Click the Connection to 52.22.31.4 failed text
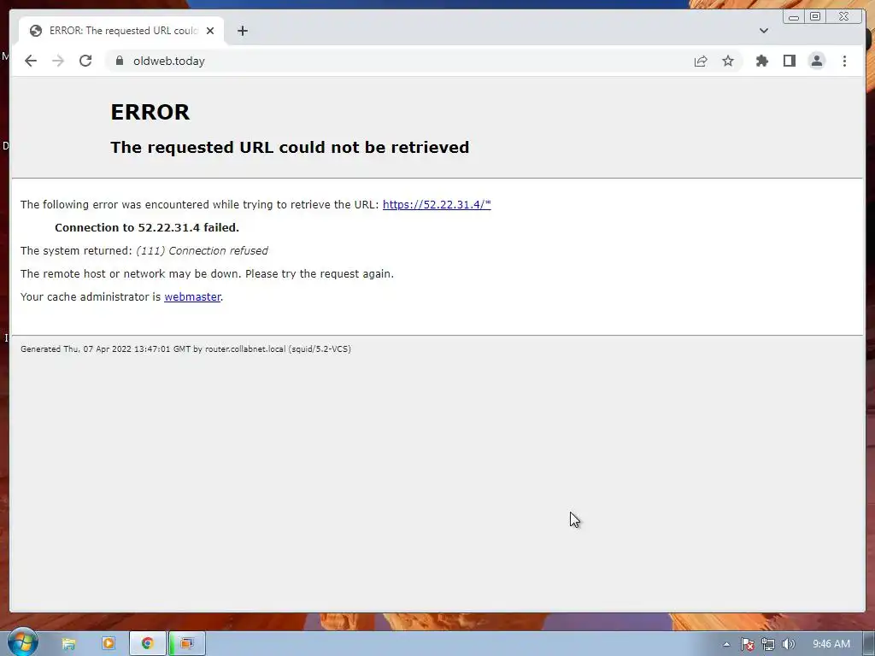The width and height of the screenshot is (875, 656). tap(147, 227)
